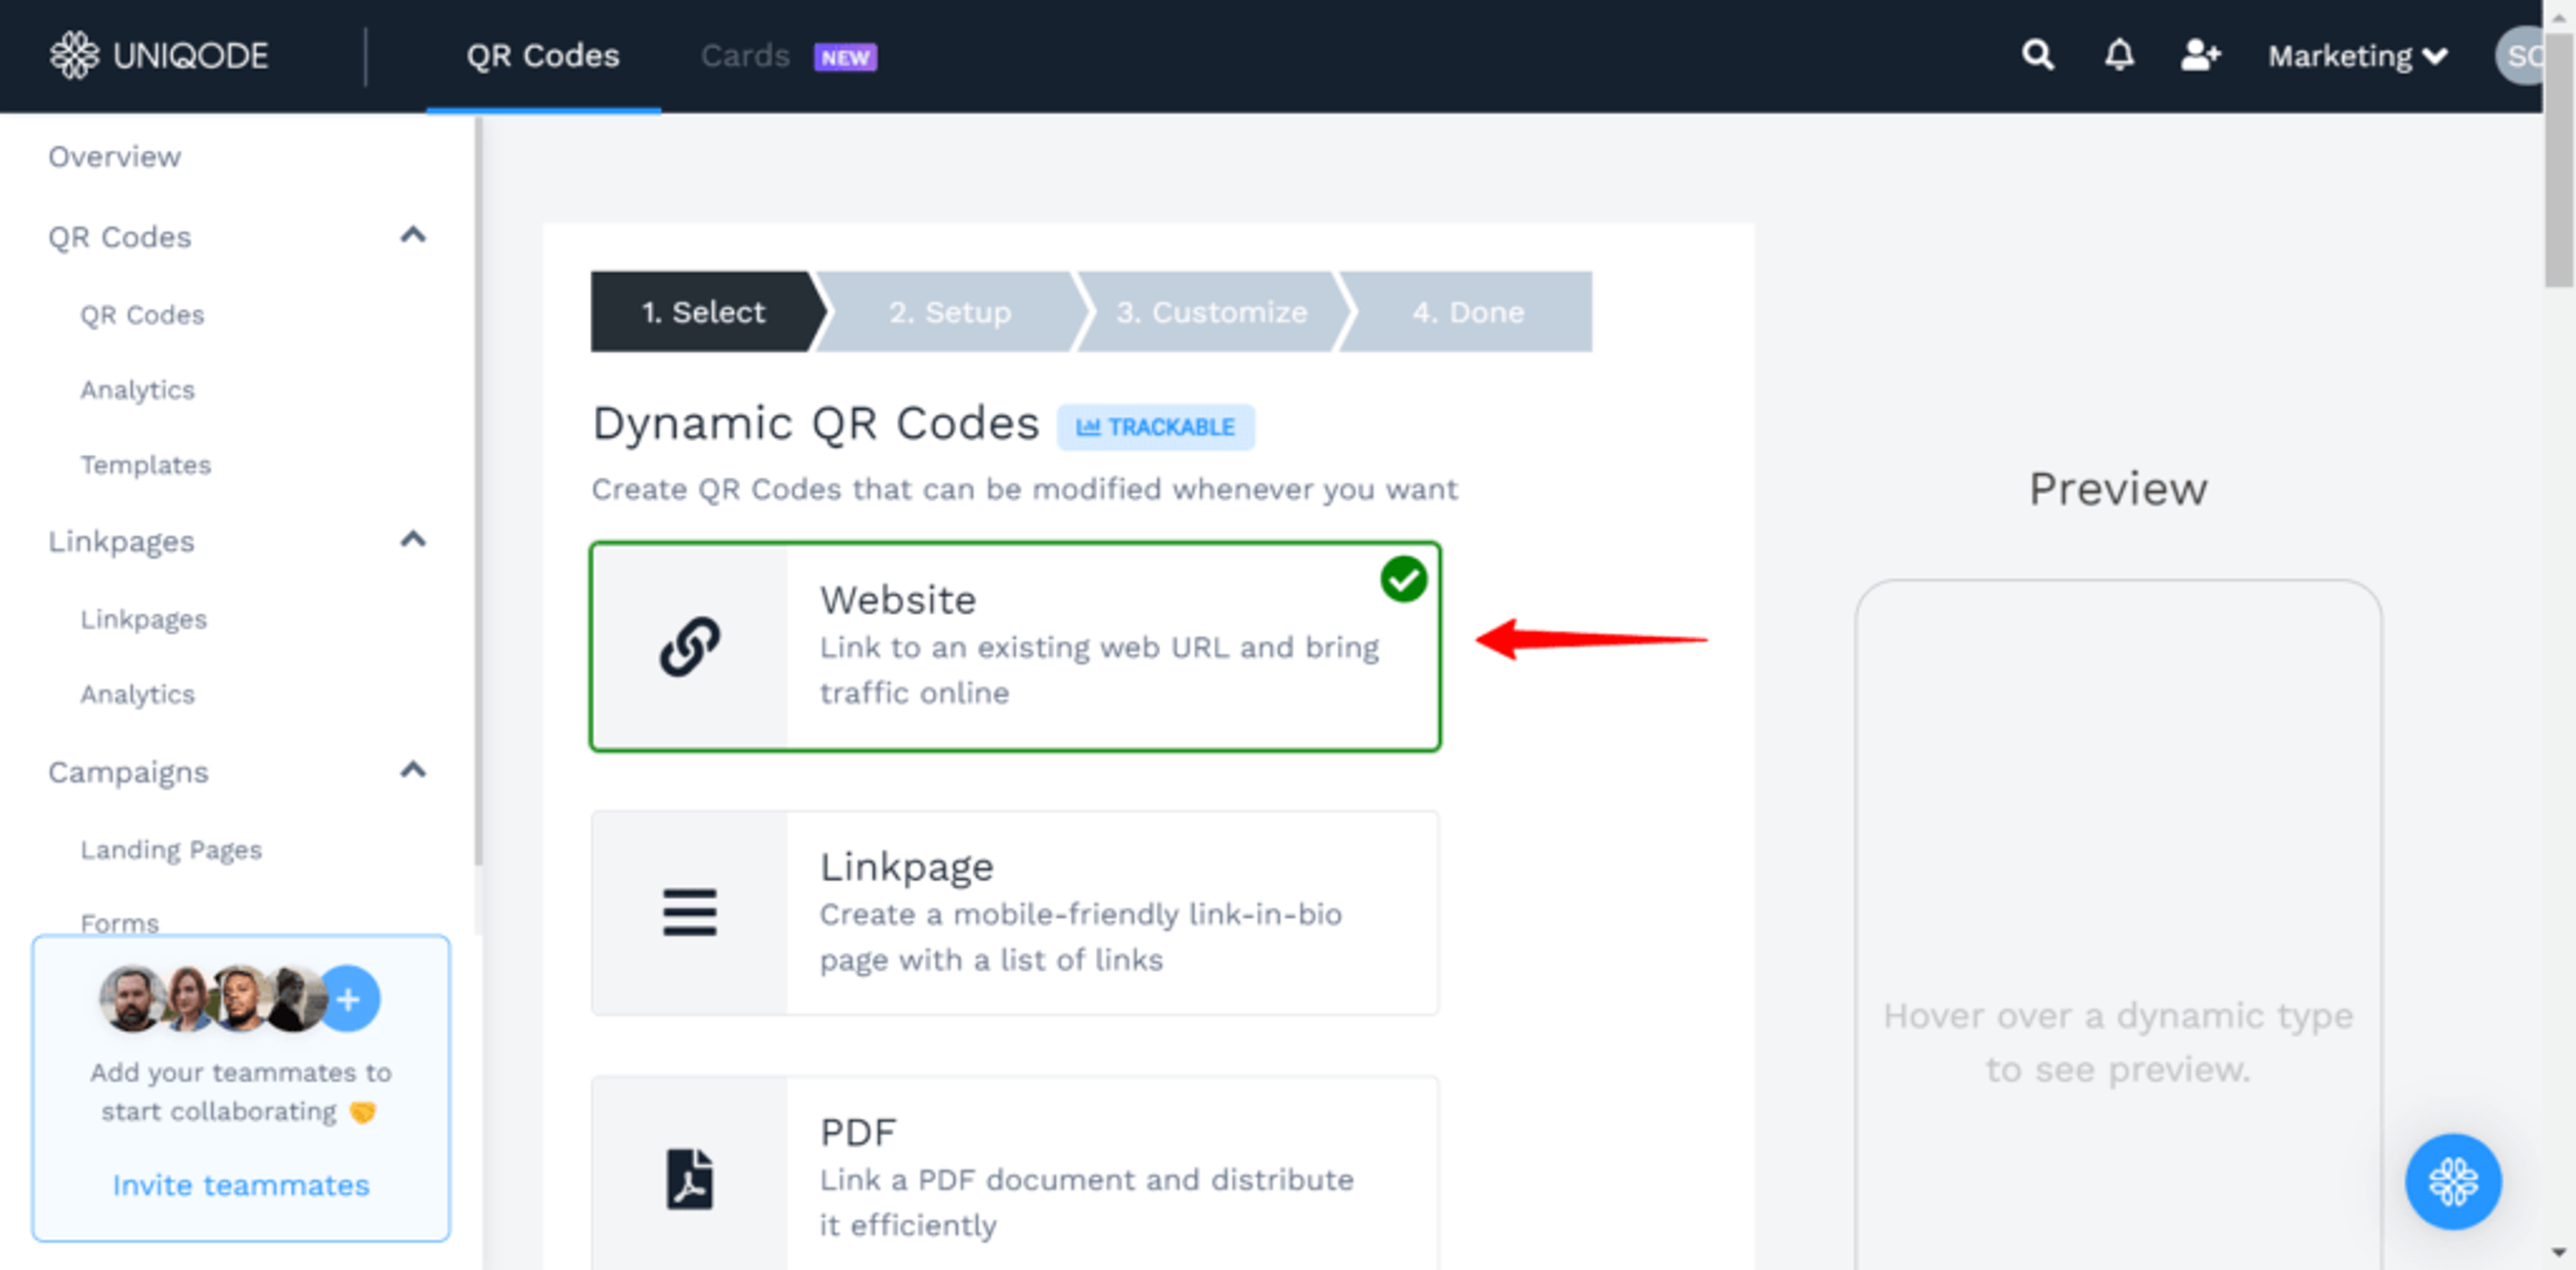Select the Linkpage list icon
This screenshot has width=2576, height=1270.
tap(689, 913)
